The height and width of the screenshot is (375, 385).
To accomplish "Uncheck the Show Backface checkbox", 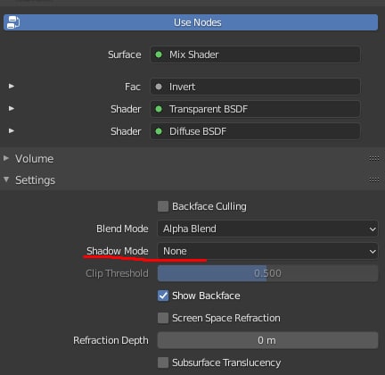I will 163,296.
